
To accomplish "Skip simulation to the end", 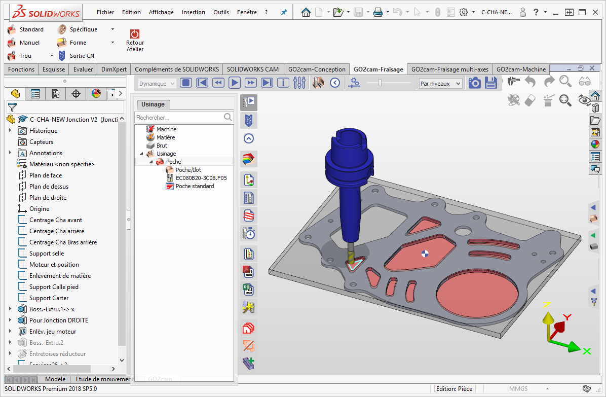I will pyautogui.click(x=267, y=83).
